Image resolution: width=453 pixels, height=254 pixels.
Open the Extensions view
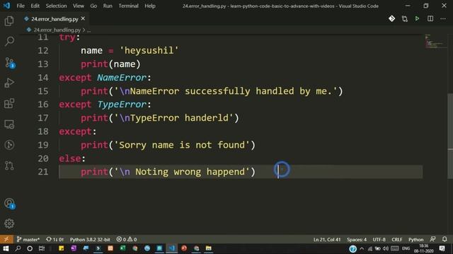pos(9,104)
